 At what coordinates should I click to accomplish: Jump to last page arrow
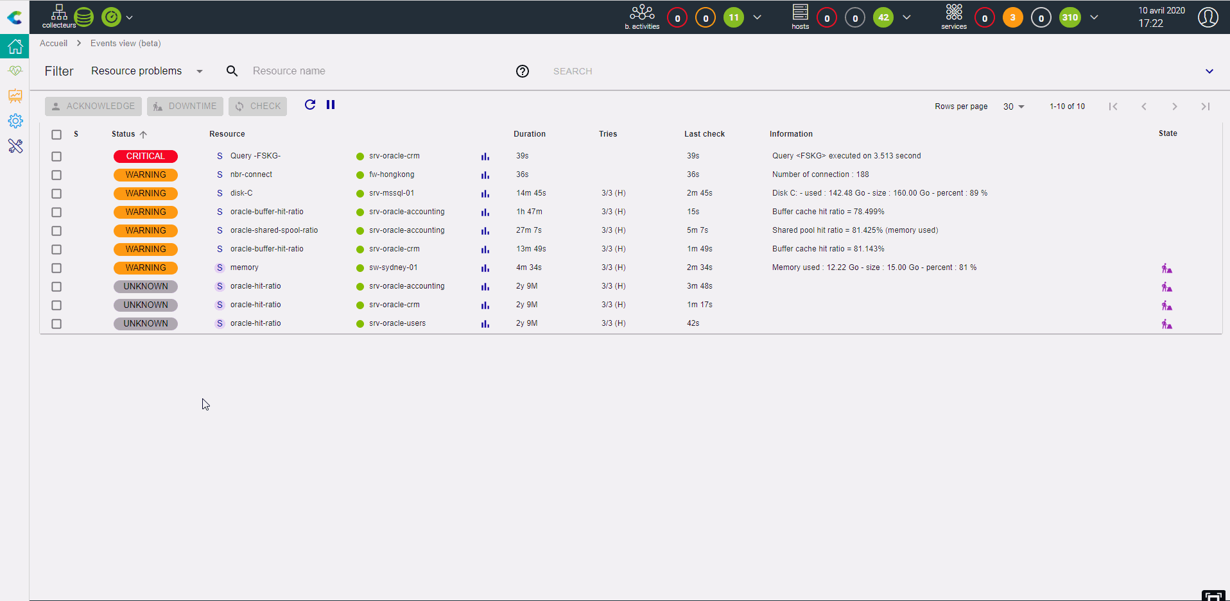1205,106
